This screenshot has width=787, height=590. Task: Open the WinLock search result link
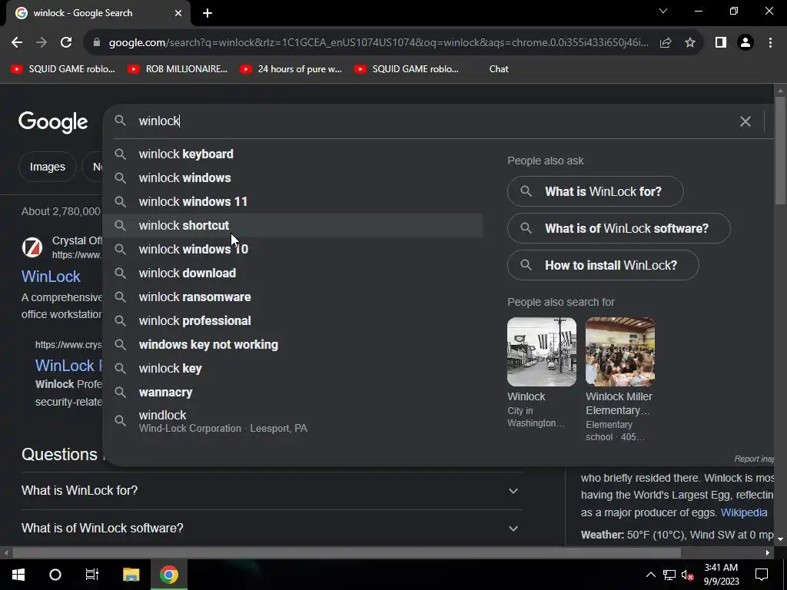click(51, 277)
